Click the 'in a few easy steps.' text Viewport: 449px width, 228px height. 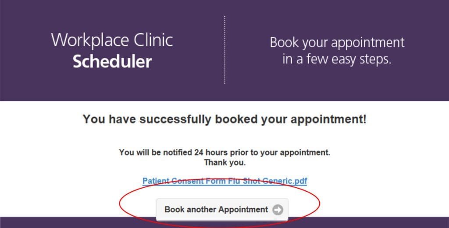(337, 59)
